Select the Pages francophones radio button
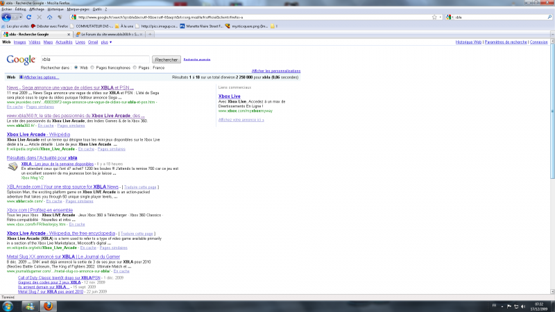555x312 pixels. coord(92,67)
